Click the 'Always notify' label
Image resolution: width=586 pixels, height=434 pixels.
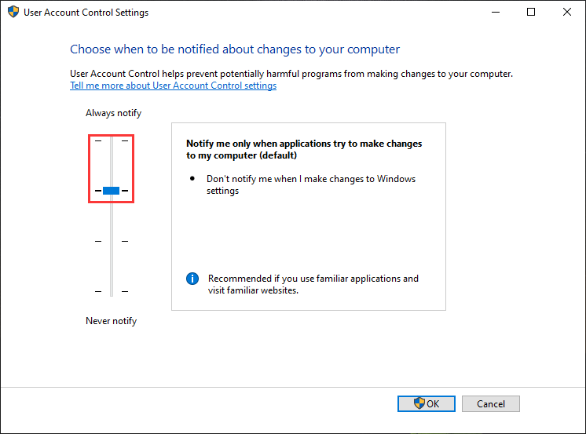[x=113, y=113]
